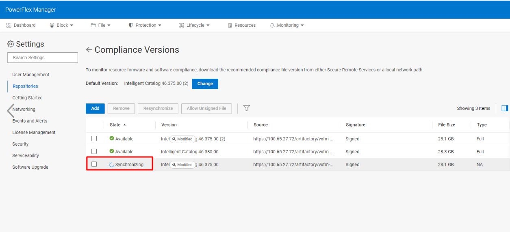Click the Modified badge in Synchronizing row
This screenshot has height=232, width=510.
click(182, 165)
